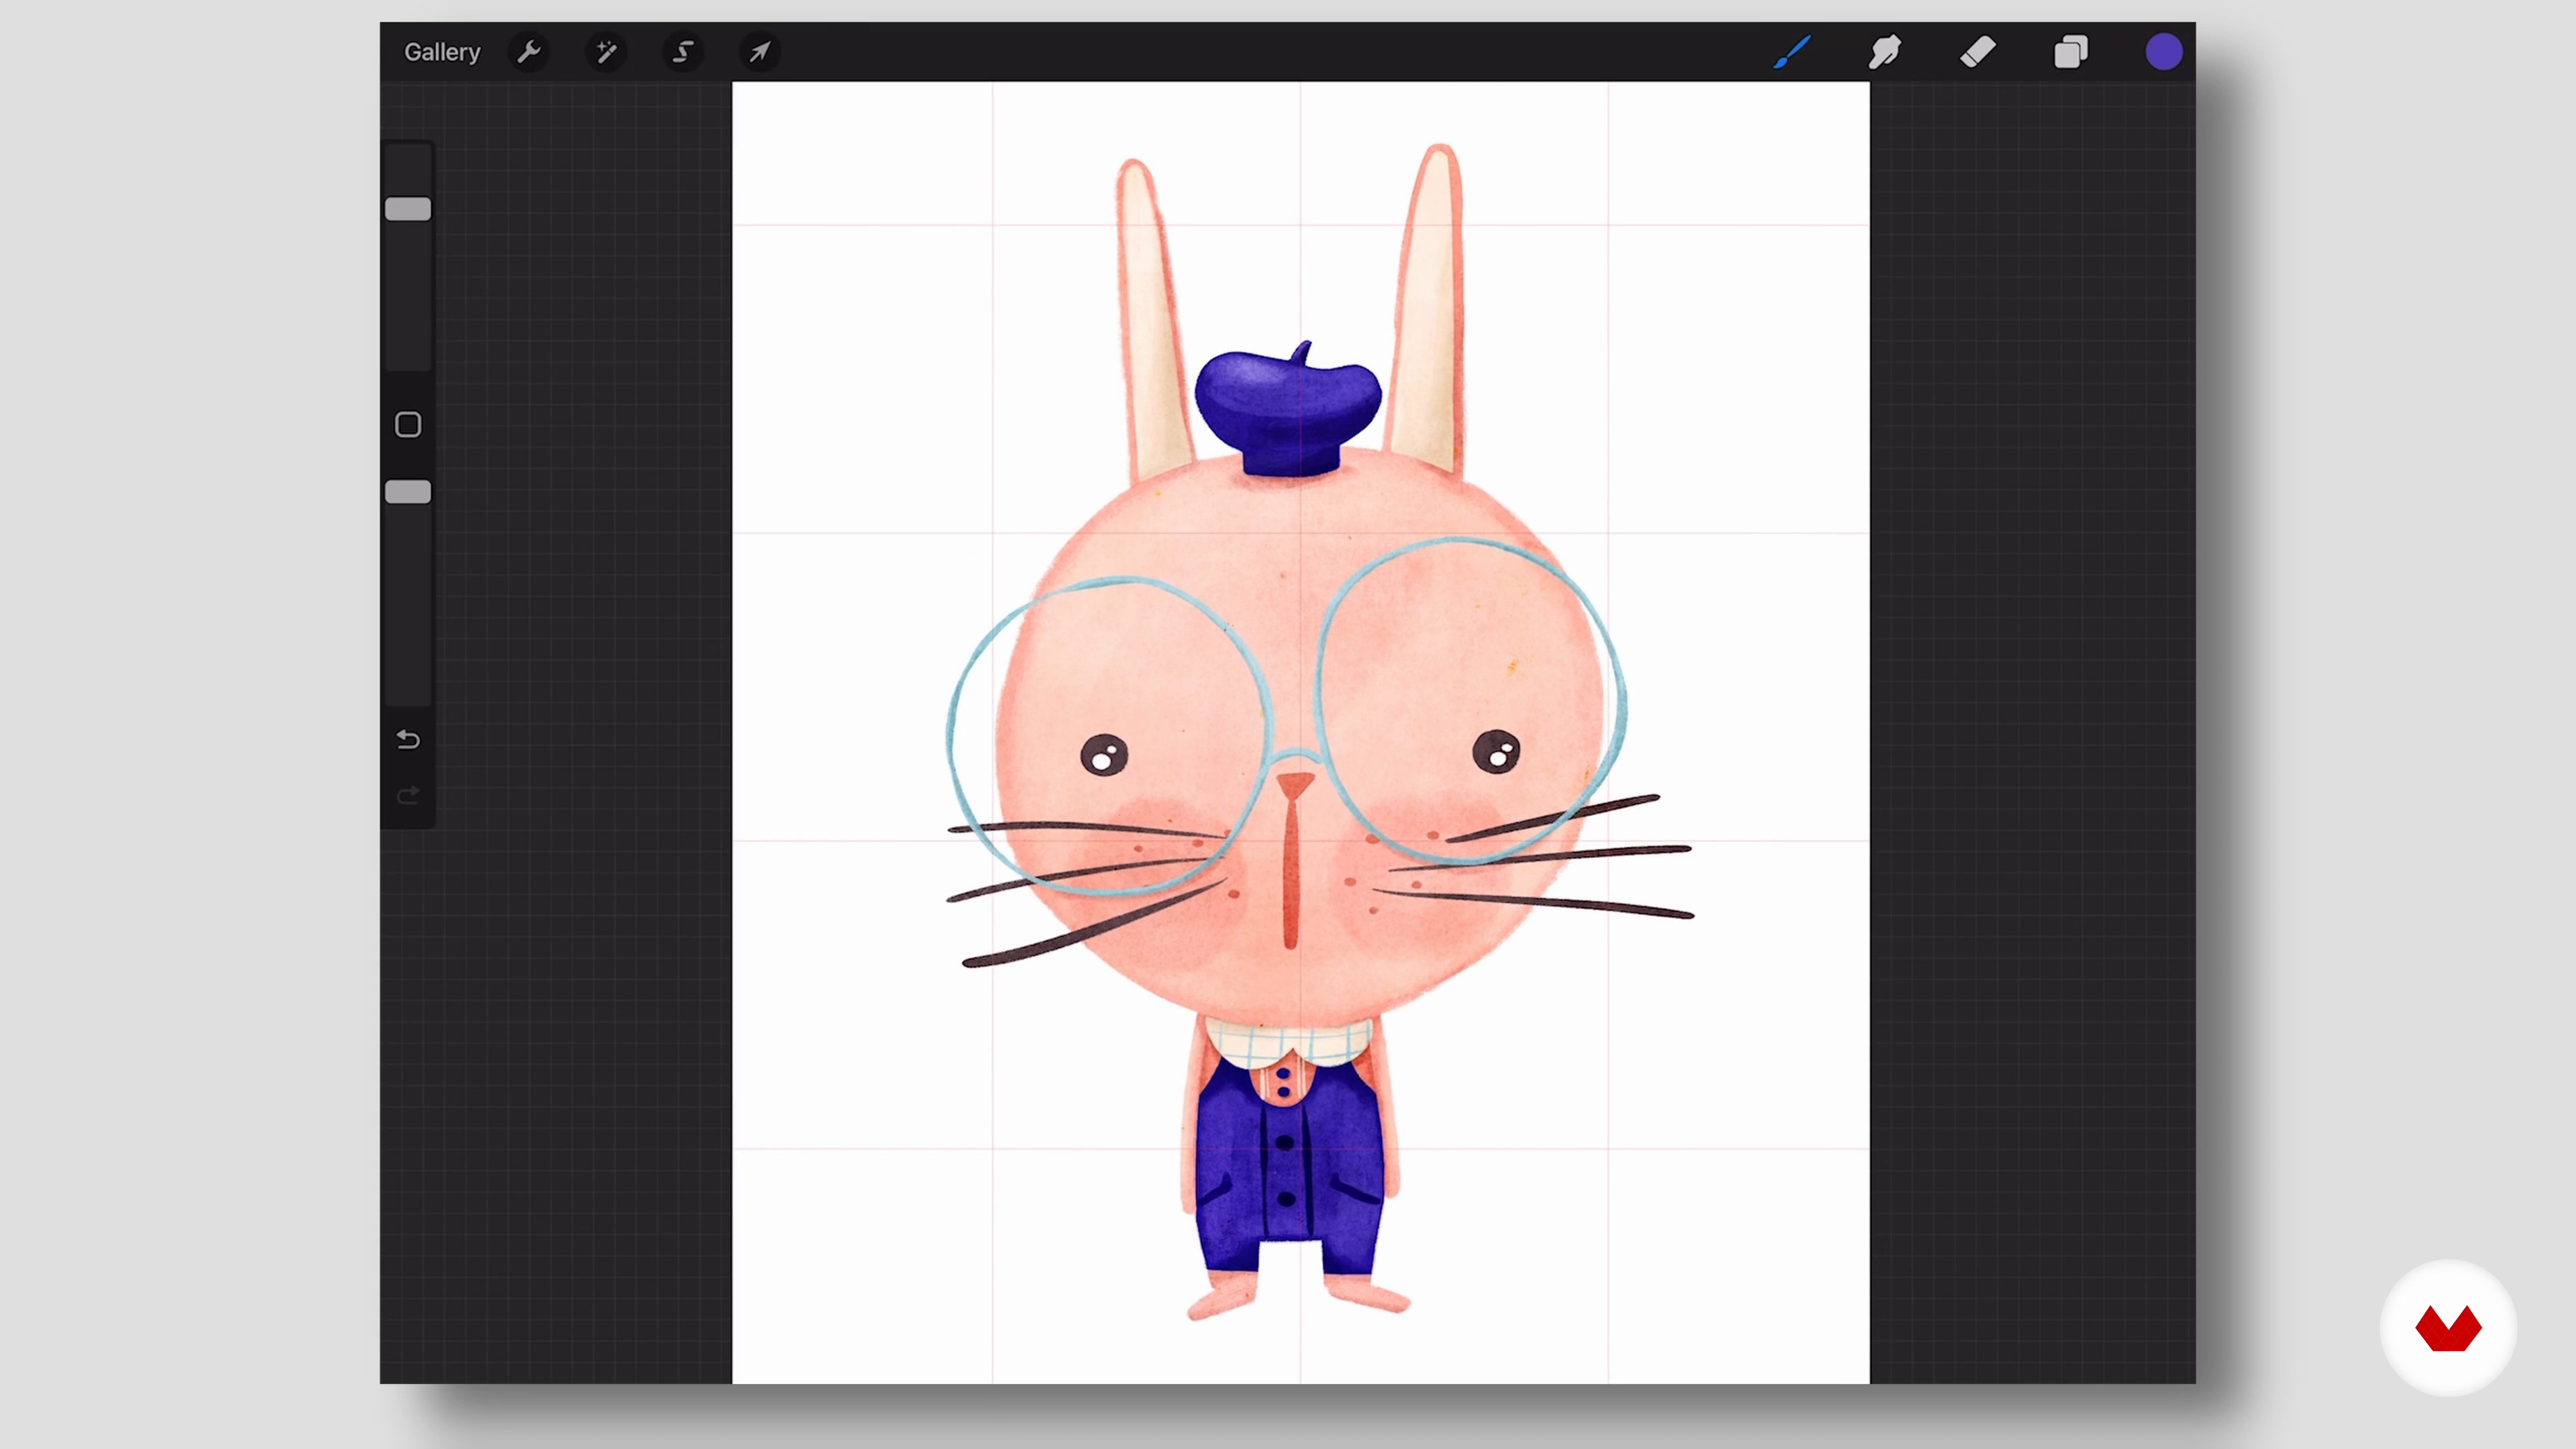
Task: Open the Layers panel
Action: coord(2071,52)
